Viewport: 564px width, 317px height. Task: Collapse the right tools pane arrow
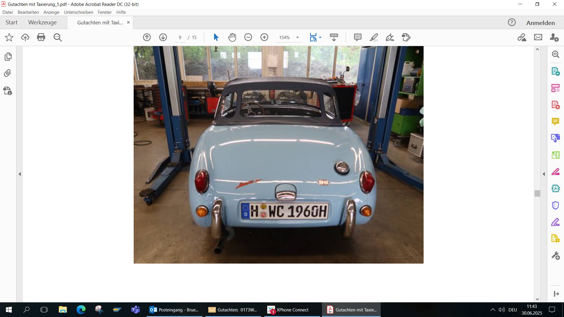click(x=544, y=174)
